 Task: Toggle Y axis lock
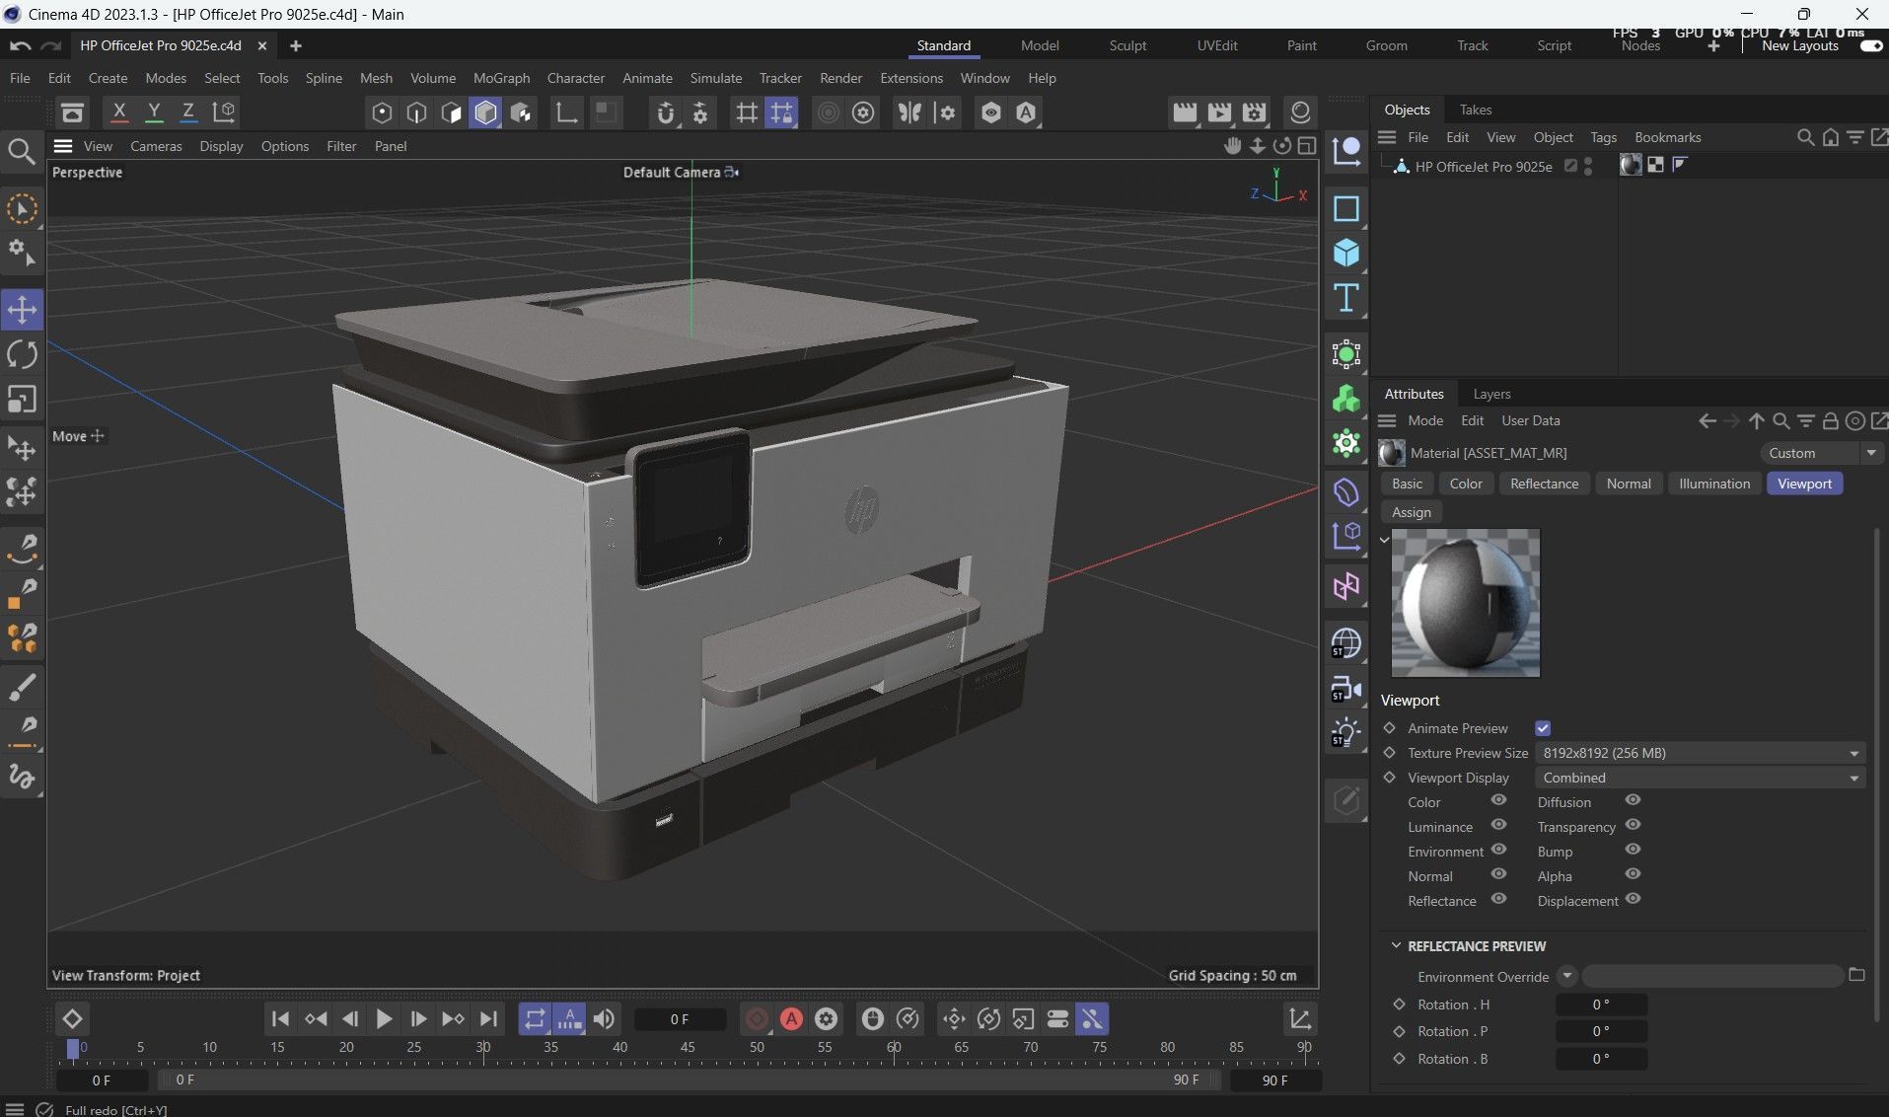(154, 112)
